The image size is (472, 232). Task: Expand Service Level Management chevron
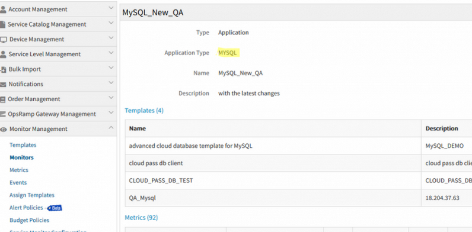(111, 53)
